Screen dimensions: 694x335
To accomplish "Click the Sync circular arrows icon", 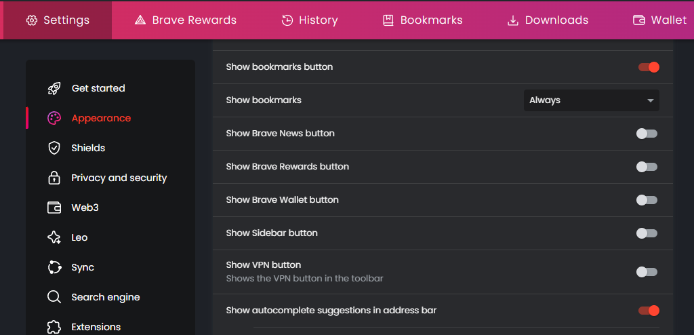I will (x=54, y=267).
